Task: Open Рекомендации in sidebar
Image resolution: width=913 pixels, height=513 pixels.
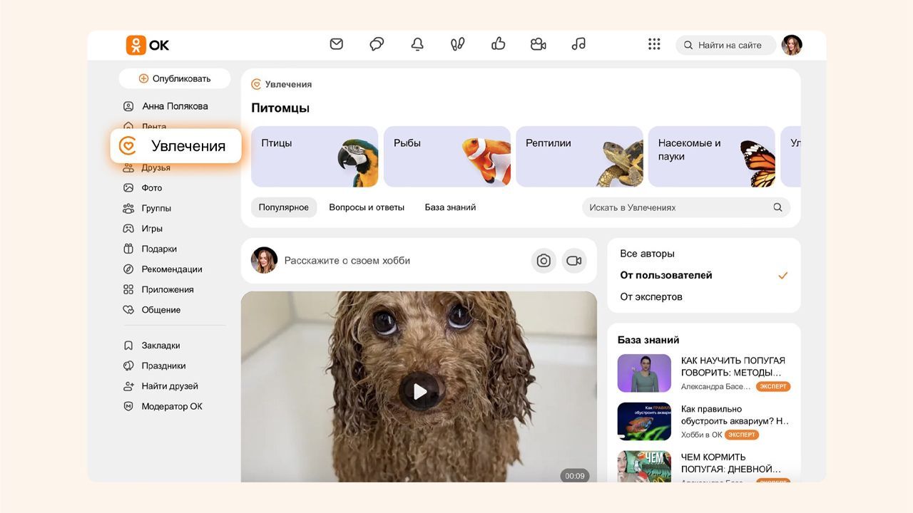Action: click(163, 269)
